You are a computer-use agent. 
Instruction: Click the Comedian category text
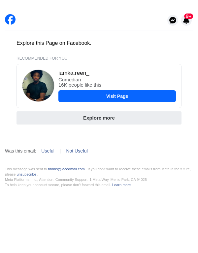[70, 79]
